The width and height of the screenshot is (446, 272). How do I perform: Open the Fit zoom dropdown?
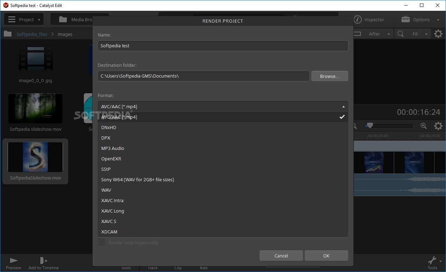[x=419, y=34]
